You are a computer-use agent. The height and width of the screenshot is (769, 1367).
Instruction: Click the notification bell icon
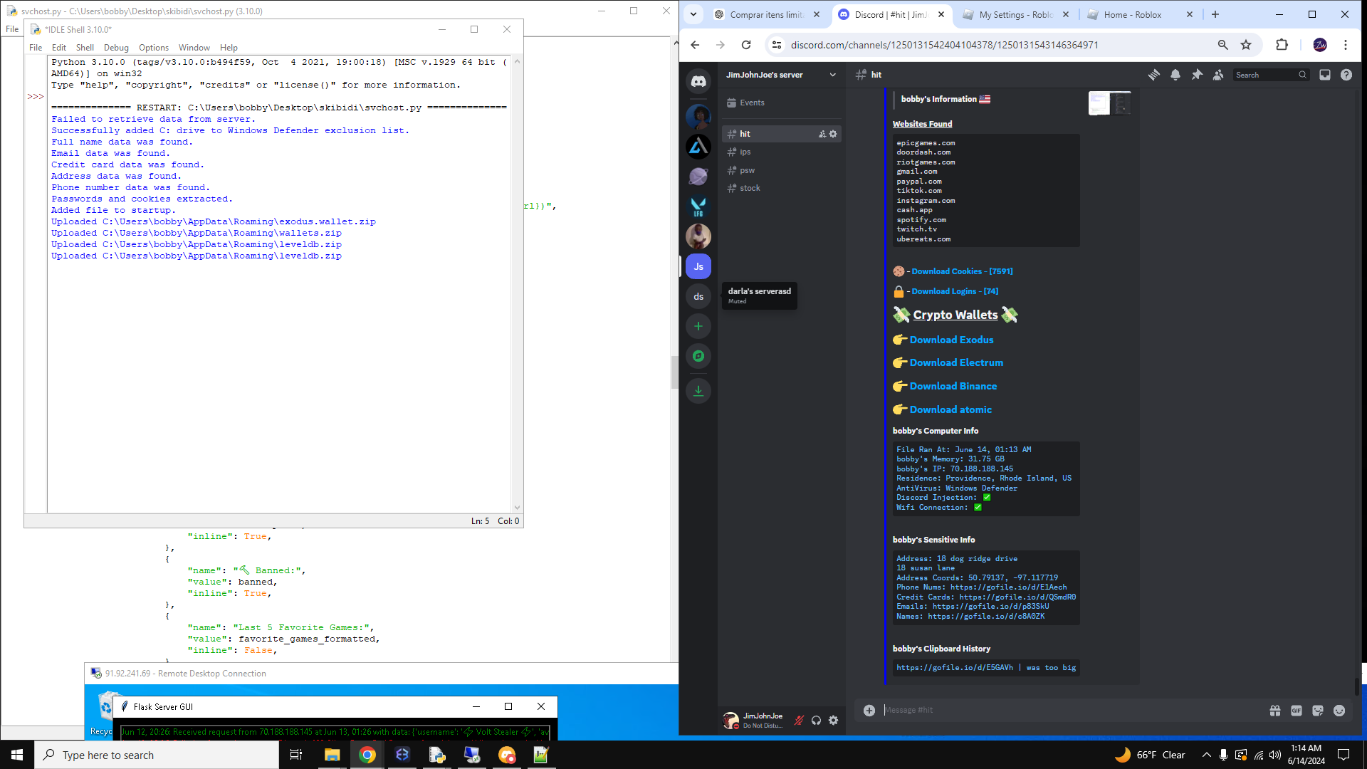point(1175,75)
